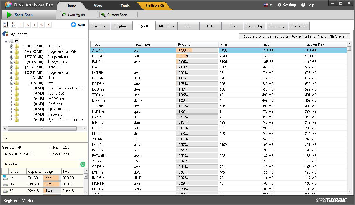This screenshot has width=355, height=205.
Task: Expand the Program Files (x86) folder node
Action: (x=12, y=52)
